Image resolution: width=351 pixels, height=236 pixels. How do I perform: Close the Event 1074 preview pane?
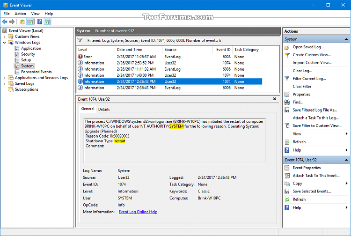click(x=274, y=99)
